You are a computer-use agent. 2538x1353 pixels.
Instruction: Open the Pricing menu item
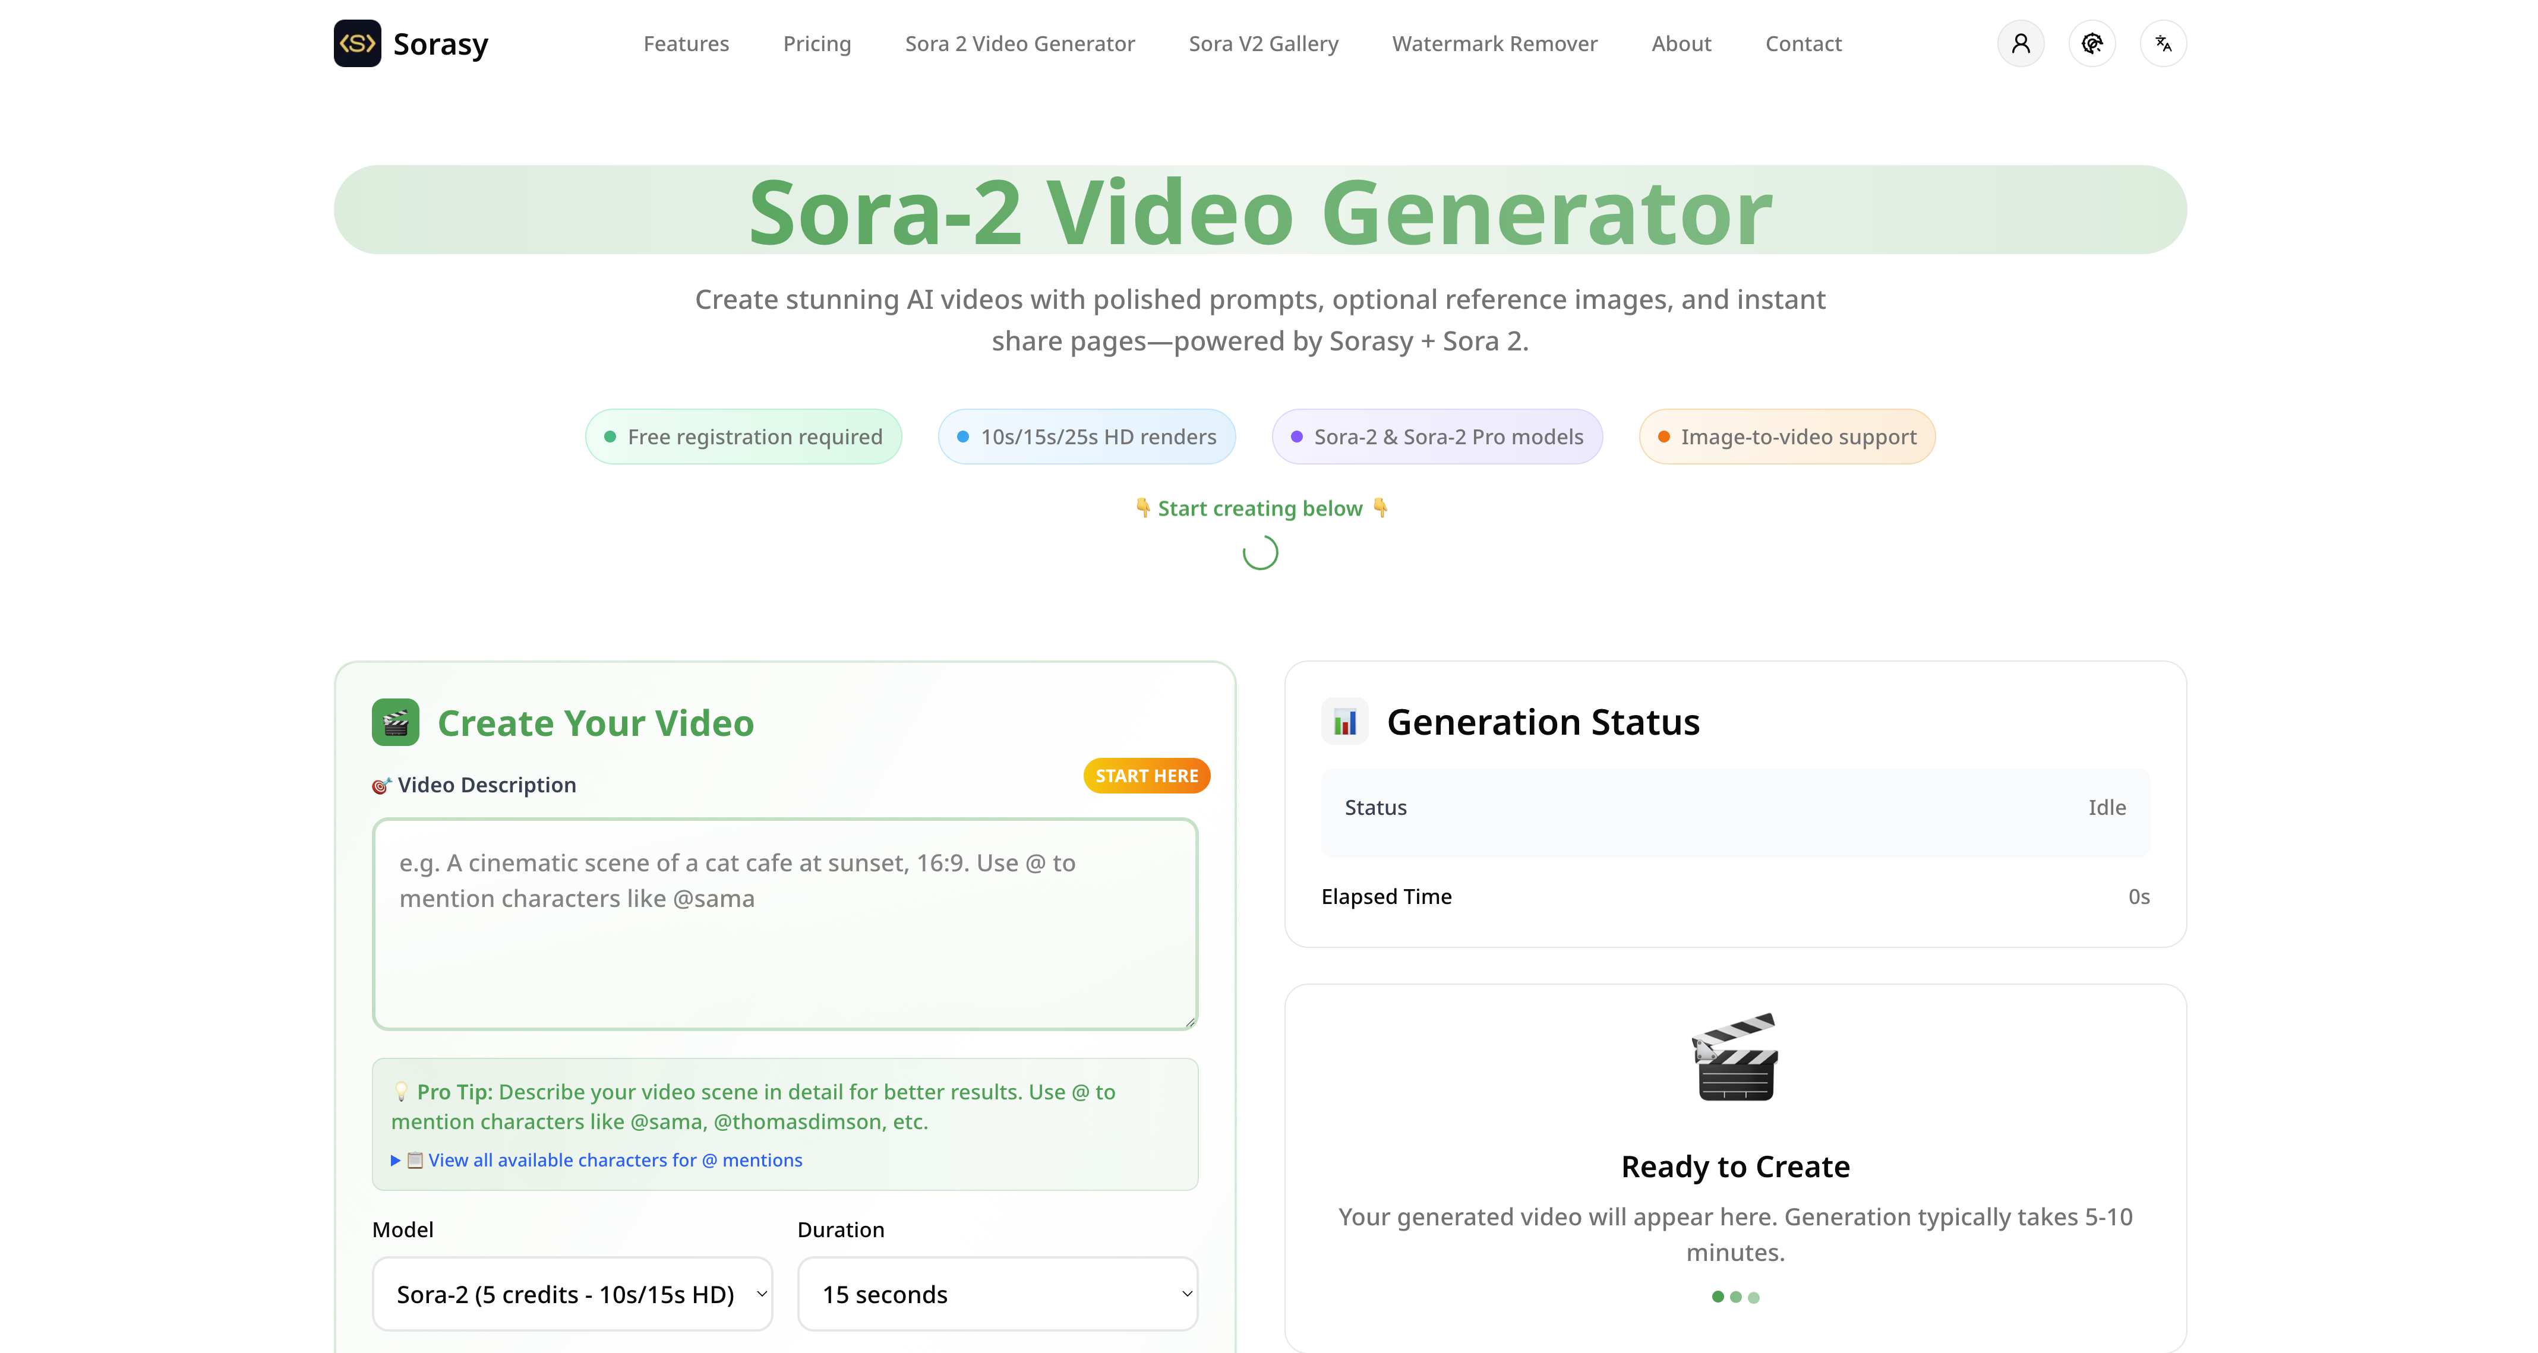click(816, 43)
